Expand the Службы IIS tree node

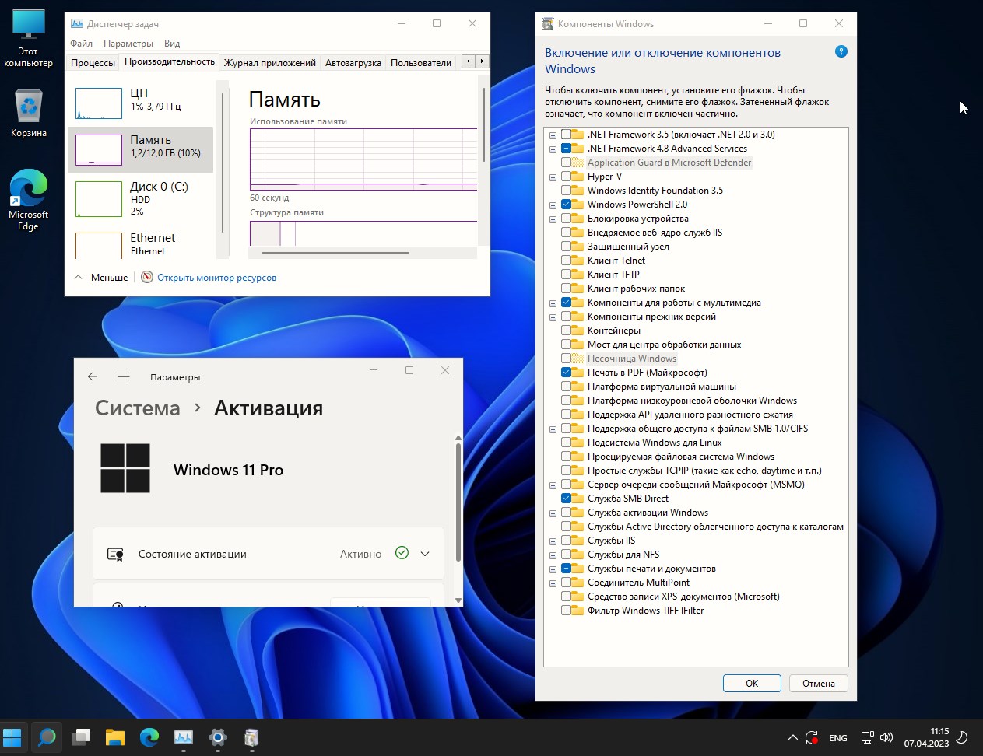click(553, 541)
